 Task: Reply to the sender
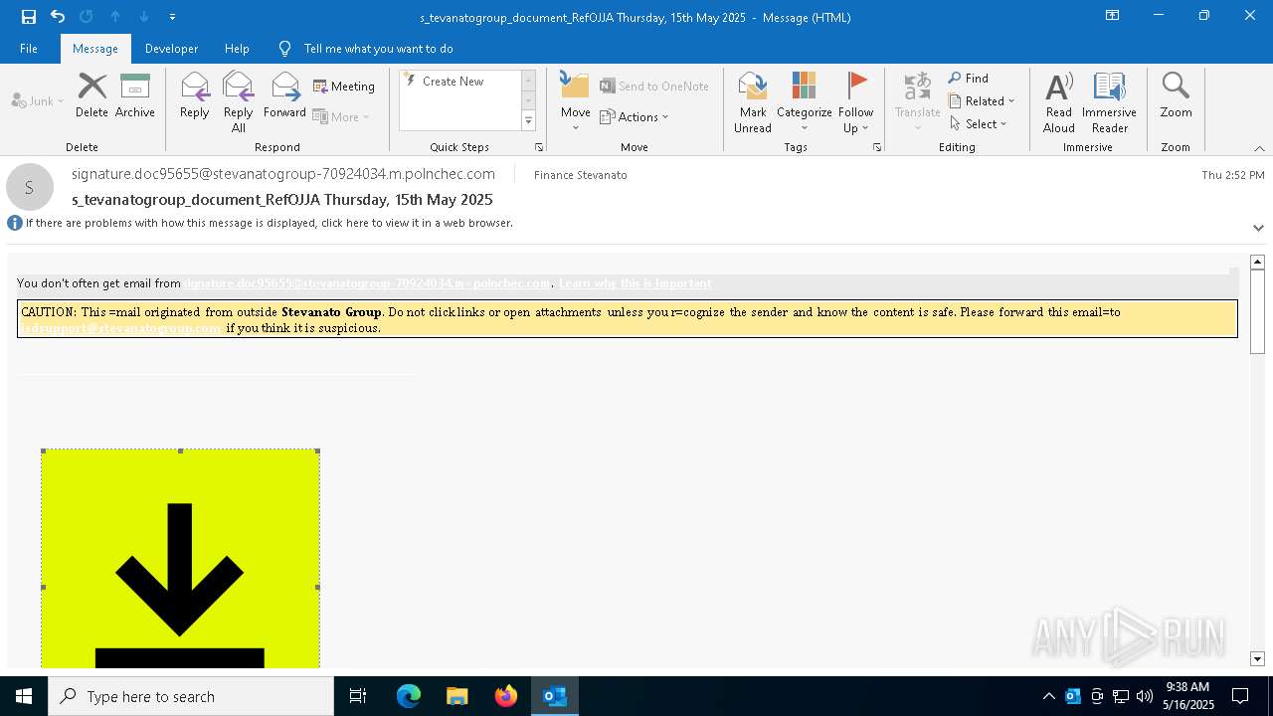click(194, 95)
